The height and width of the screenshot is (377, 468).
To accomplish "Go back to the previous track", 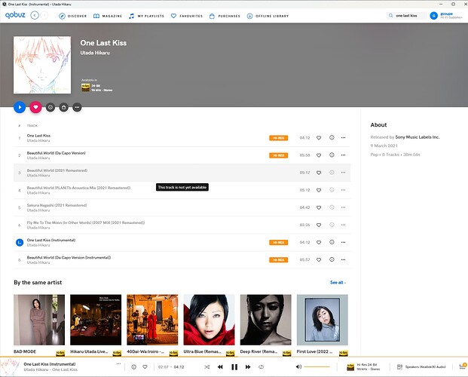I will [x=220, y=366].
